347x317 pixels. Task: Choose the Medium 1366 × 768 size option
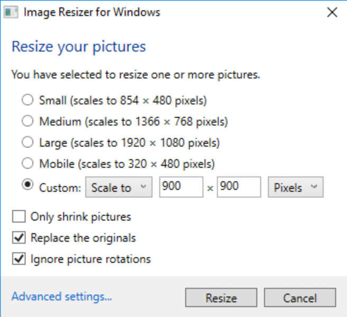coord(27,122)
